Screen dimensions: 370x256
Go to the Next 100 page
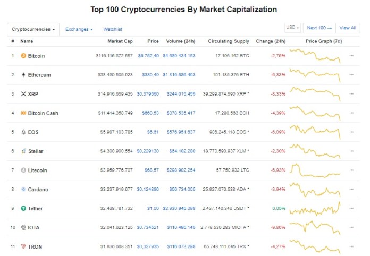(319, 28)
